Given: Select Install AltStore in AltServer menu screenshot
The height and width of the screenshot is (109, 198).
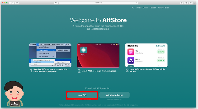Looking at the screenshot, I should (46, 50).
